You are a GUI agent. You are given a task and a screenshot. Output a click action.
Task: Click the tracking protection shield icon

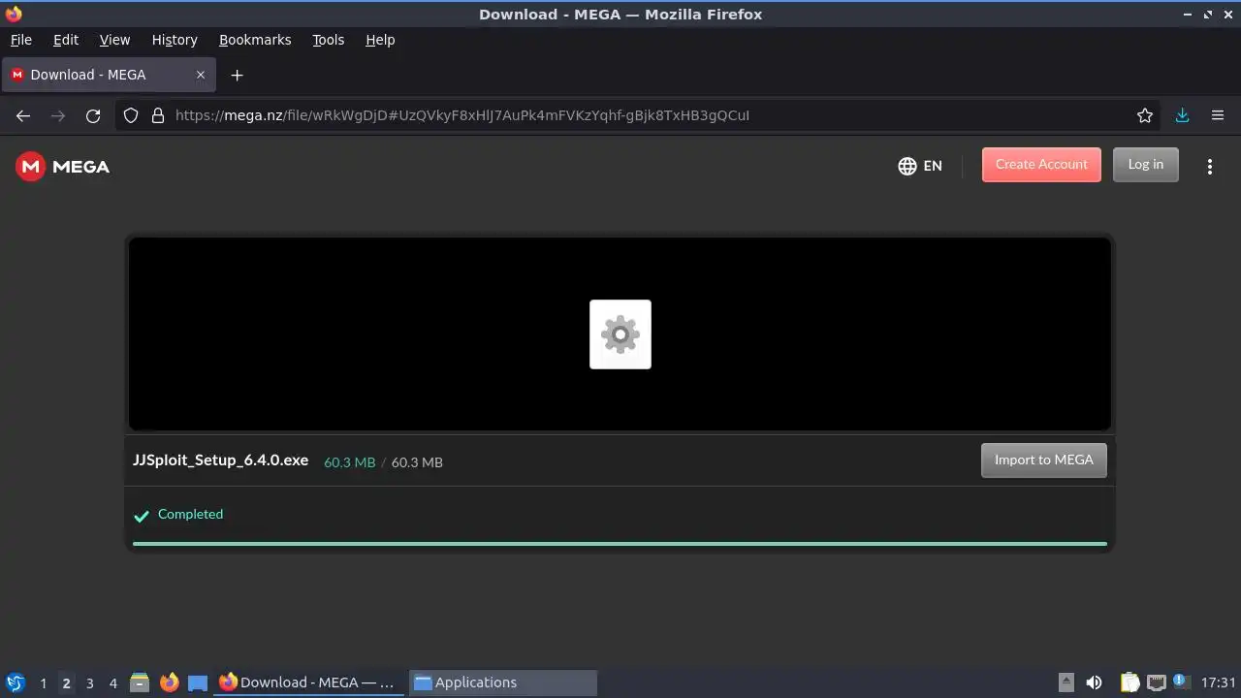pyautogui.click(x=131, y=115)
